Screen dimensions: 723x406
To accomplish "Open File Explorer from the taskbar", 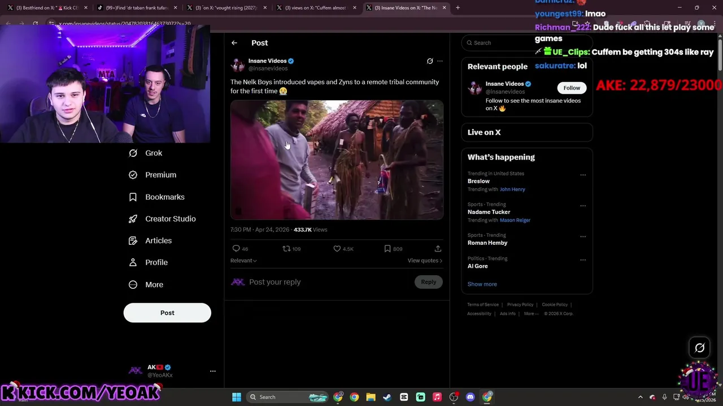I will pyautogui.click(x=371, y=397).
